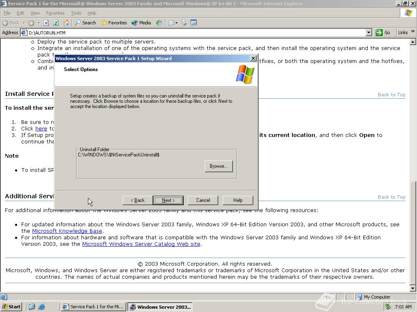Viewport: 417px width, 312px height.
Task: Click the Mail envelope icon
Action: tap(171, 23)
